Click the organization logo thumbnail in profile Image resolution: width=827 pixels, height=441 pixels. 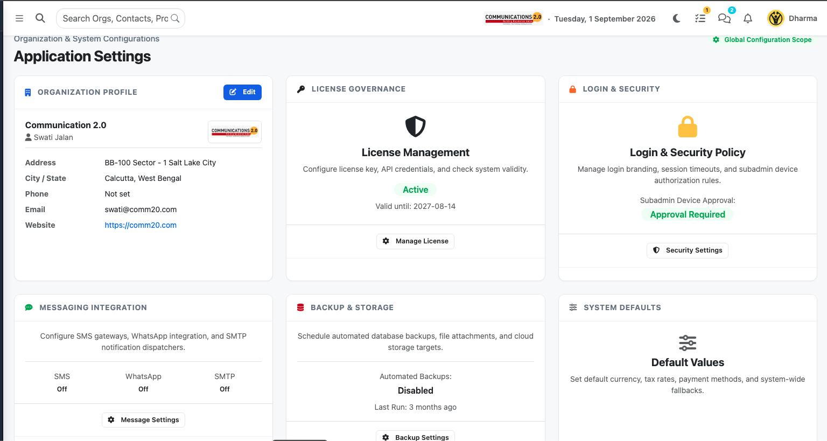click(235, 132)
